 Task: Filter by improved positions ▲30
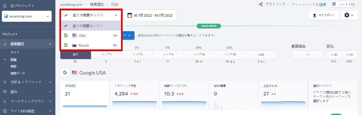[x=334, y=55]
